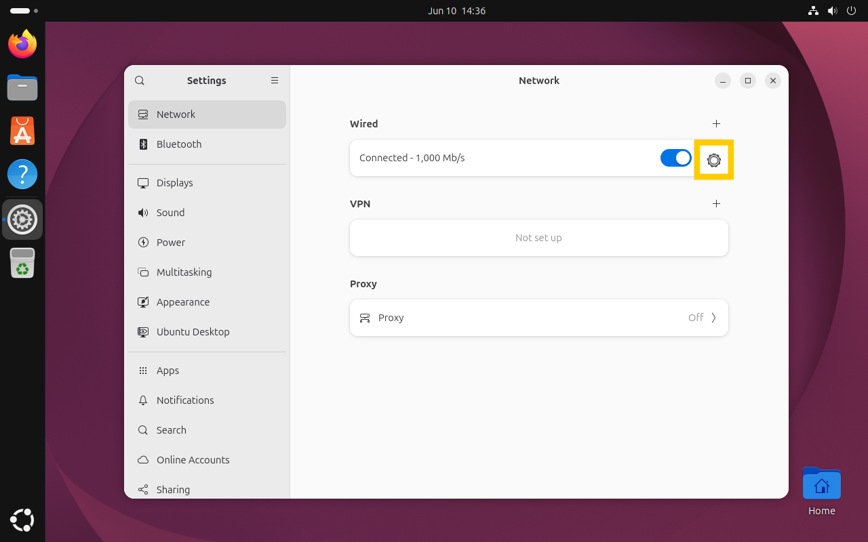Open the Settings hamburger menu
This screenshot has height=542, width=868.
tap(275, 81)
